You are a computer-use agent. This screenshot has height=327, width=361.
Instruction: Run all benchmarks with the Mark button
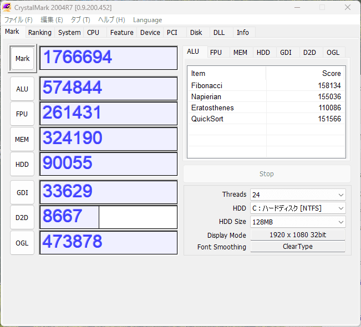[22, 58]
